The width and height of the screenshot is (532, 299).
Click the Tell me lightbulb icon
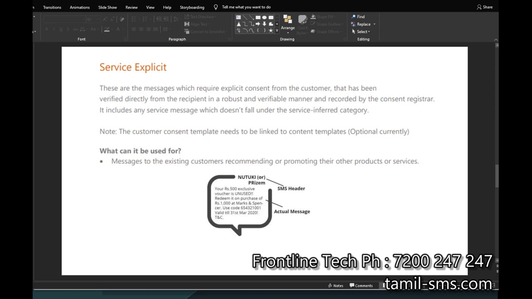pos(216,7)
